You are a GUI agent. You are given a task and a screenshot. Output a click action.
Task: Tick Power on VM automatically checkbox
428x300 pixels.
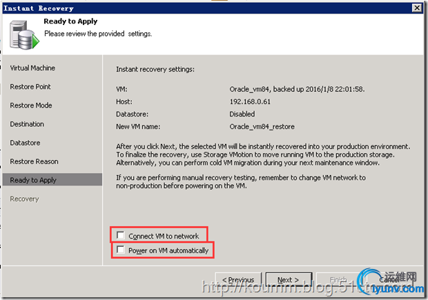tap(120, 250)
